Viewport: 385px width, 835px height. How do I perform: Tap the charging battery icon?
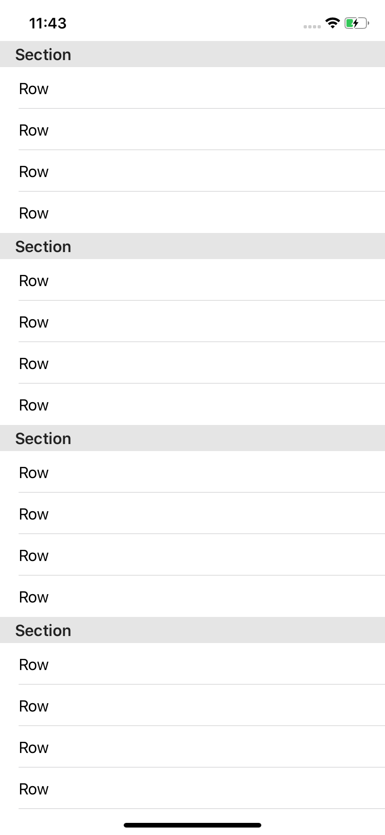point(357,23)
